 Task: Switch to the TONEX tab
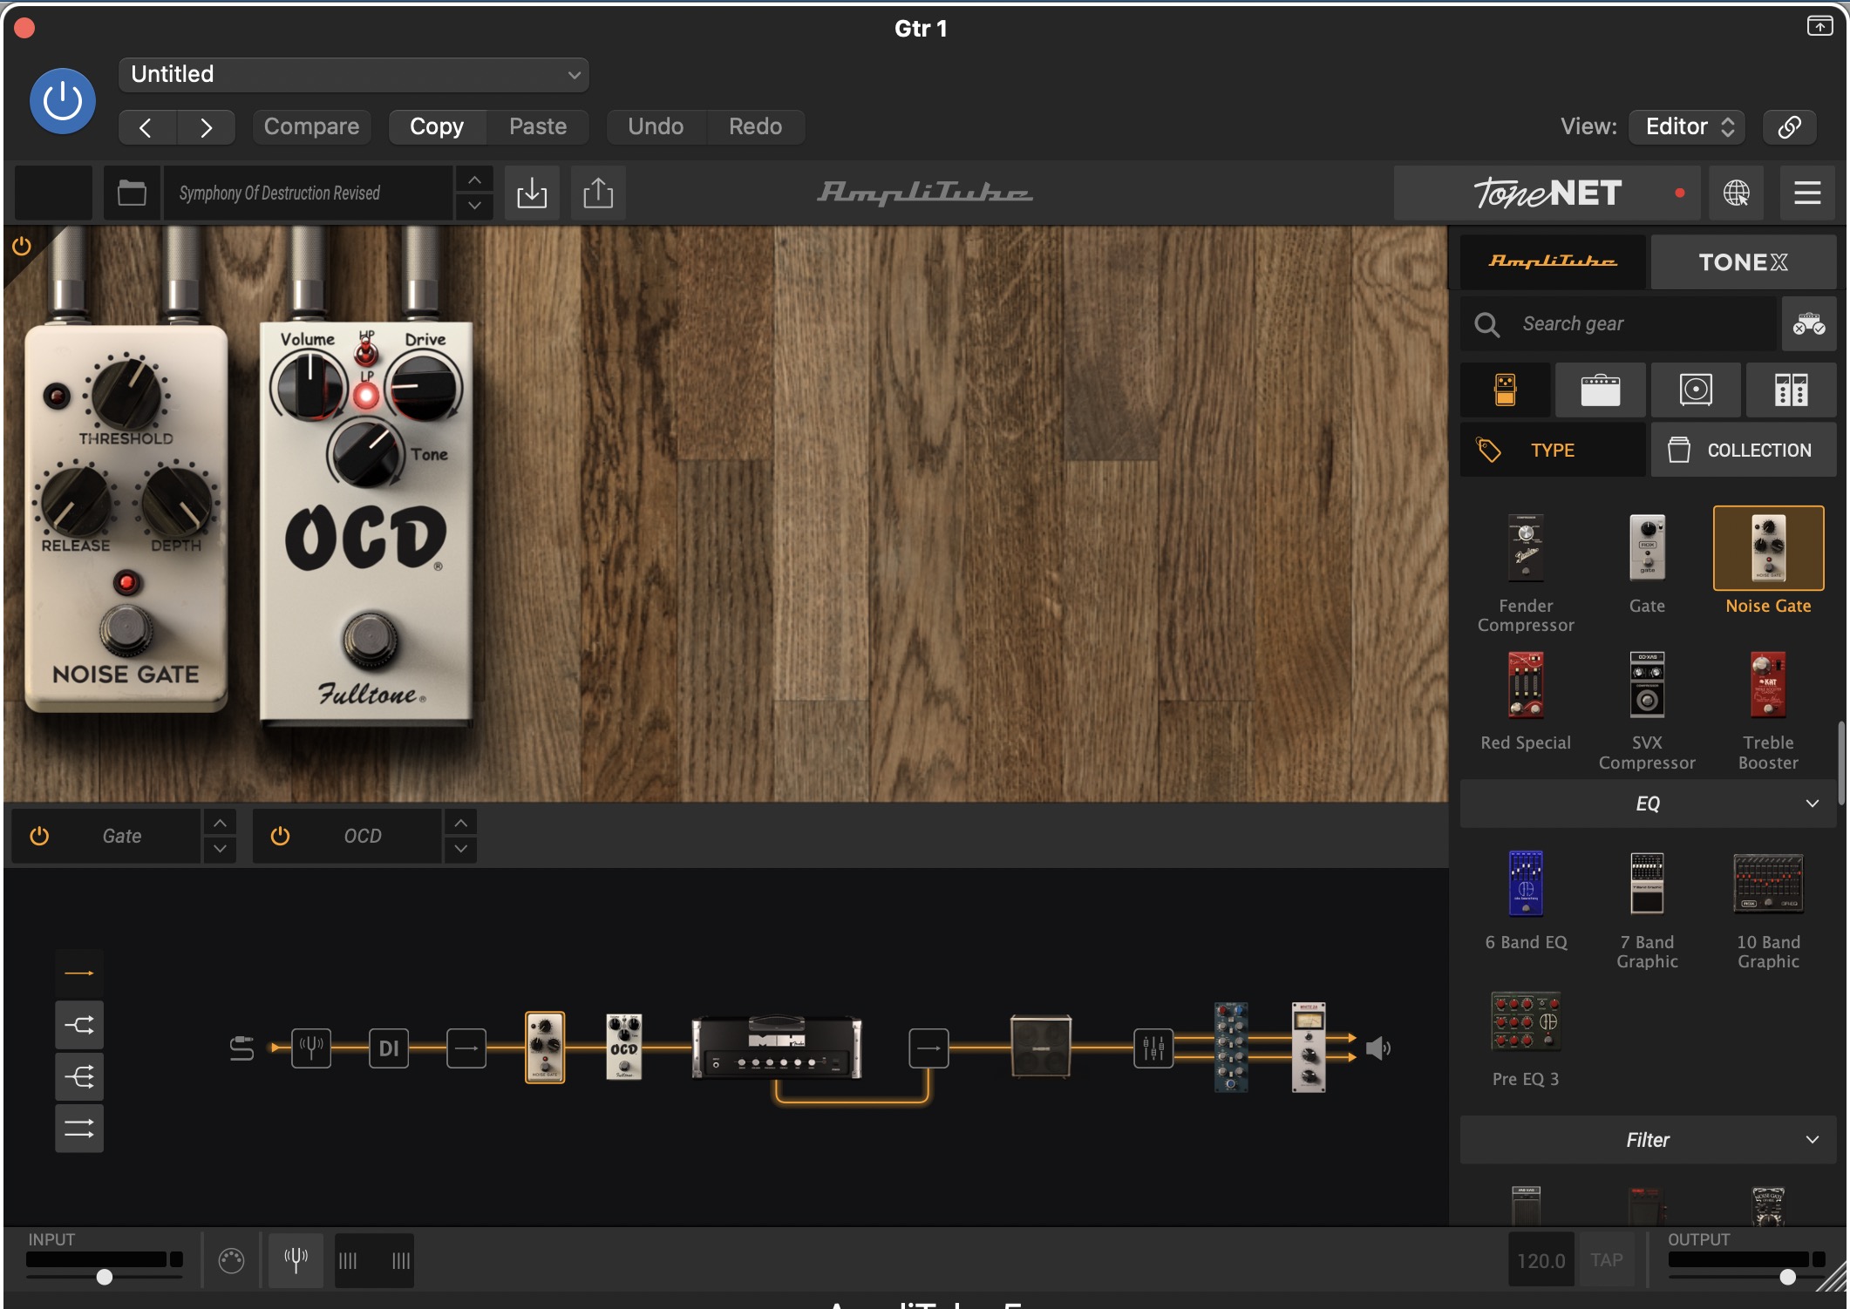(x=1742, y=262)
